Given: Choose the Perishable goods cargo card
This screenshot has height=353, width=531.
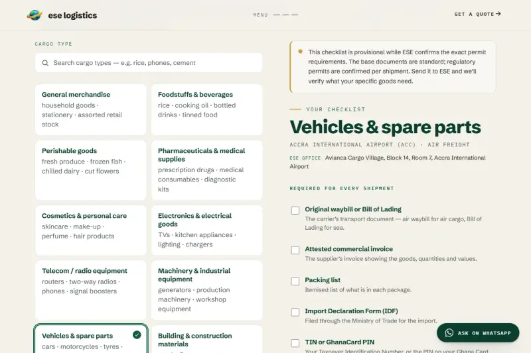Looking at the screenshot, I should 91,170.
